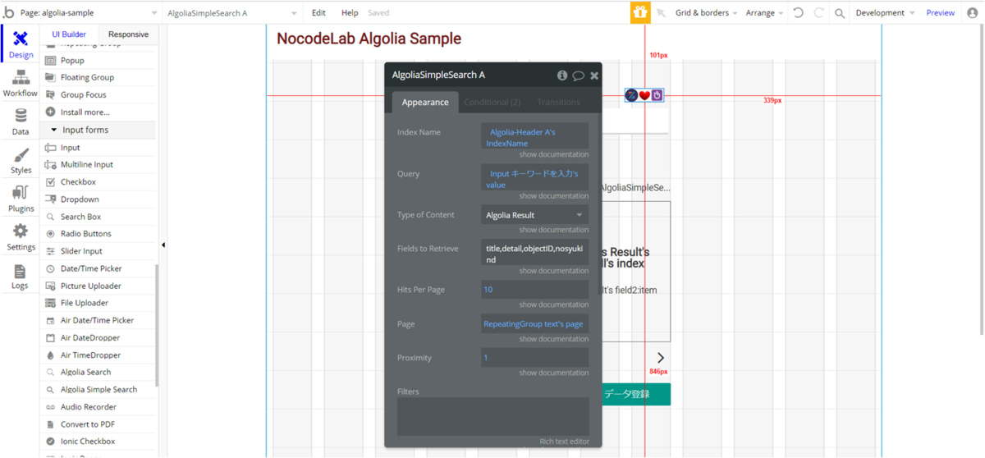The image size is (985, 458).
Task: Switch to Conditional (2) tab
Action: tap(492, 103)
